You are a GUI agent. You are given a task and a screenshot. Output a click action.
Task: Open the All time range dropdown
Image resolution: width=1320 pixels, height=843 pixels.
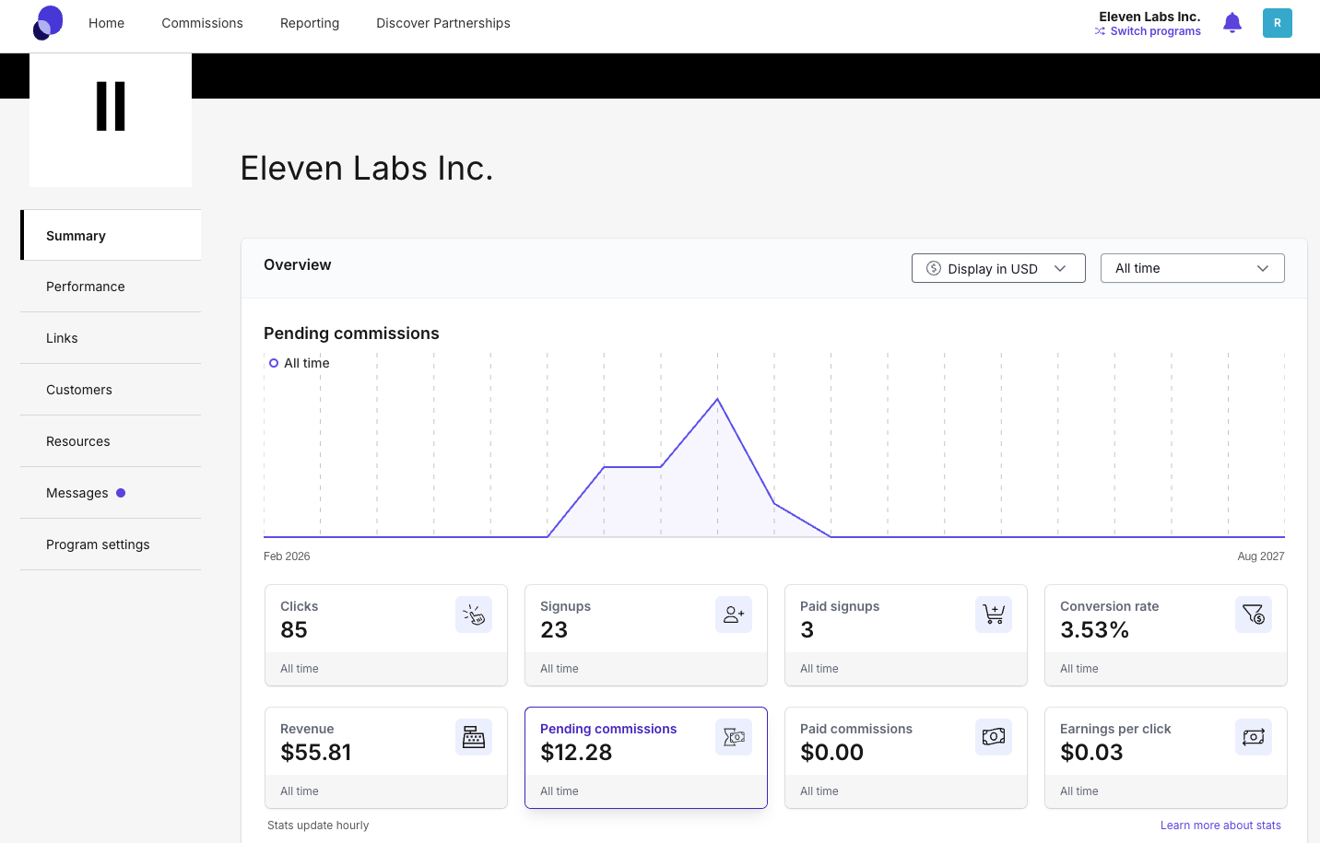pyautogui.click(x=1193, y=268)
